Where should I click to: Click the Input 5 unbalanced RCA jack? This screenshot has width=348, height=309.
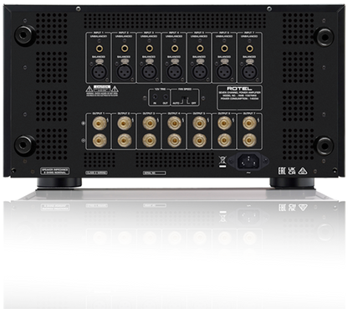(x=200, y=49)
